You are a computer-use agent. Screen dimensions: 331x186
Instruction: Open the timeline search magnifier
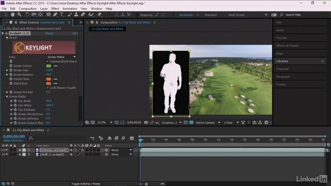click(31, 138)
